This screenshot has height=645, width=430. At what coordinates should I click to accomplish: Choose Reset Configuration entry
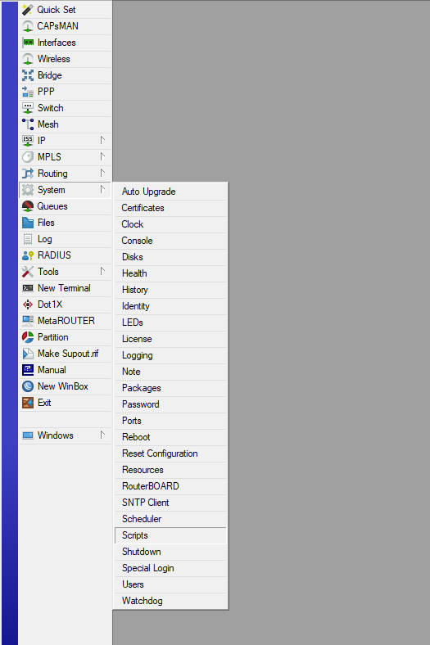[x=170, y=453]
